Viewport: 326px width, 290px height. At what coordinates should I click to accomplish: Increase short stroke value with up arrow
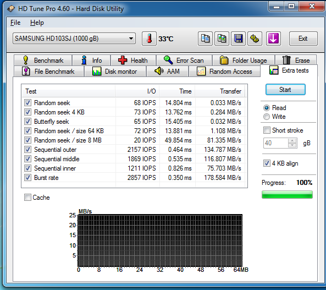[x=292, y=141]
